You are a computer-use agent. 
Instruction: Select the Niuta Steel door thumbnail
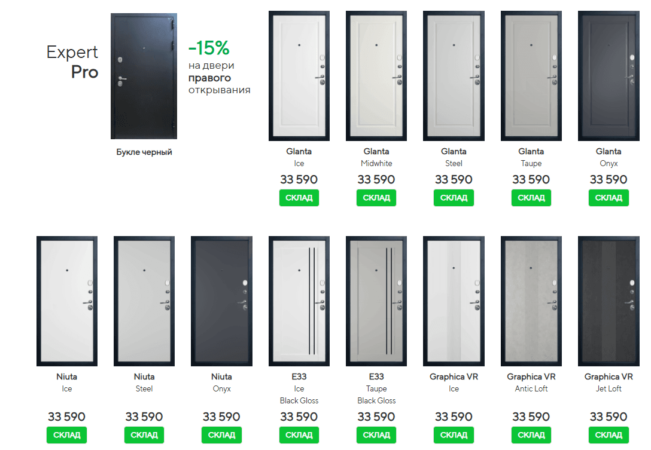144,301
